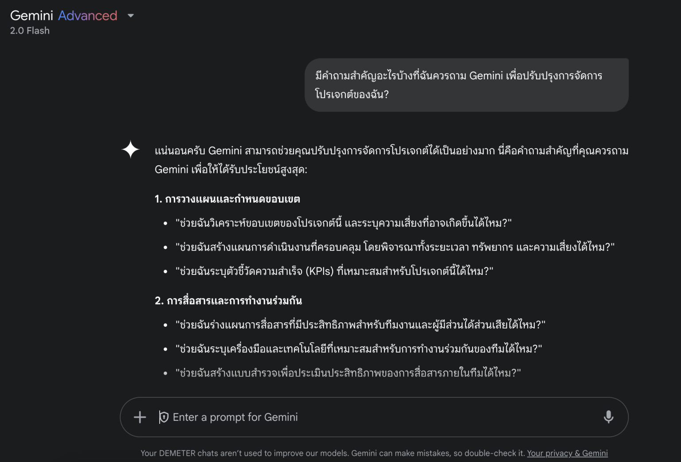Viewport: 681px width, 462px height.
Task: Click the user's Thai question bubble
Action: coord(466,85)
